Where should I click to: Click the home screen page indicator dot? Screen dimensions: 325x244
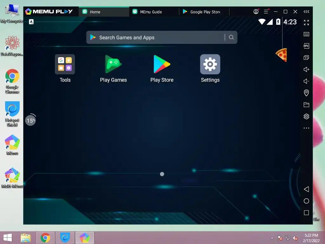pyautogui.click(x=162, y=174)
